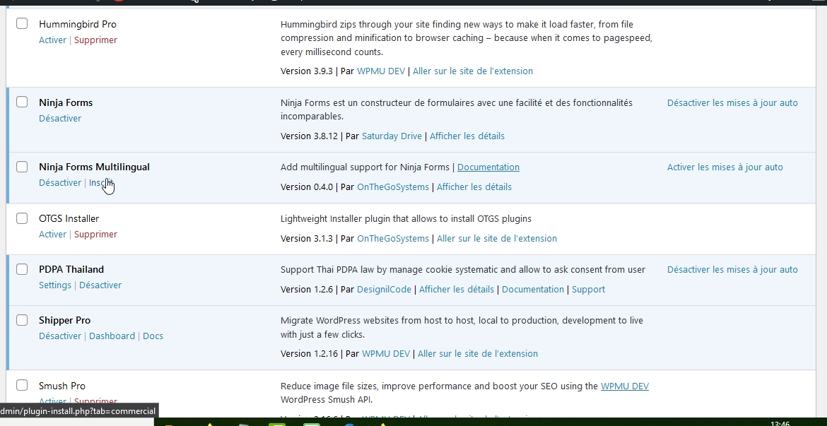The width and height of the screenshot is (827, 426).
Task: Tick the Smush Pro checkbox
Action: [x=22, y=386]
